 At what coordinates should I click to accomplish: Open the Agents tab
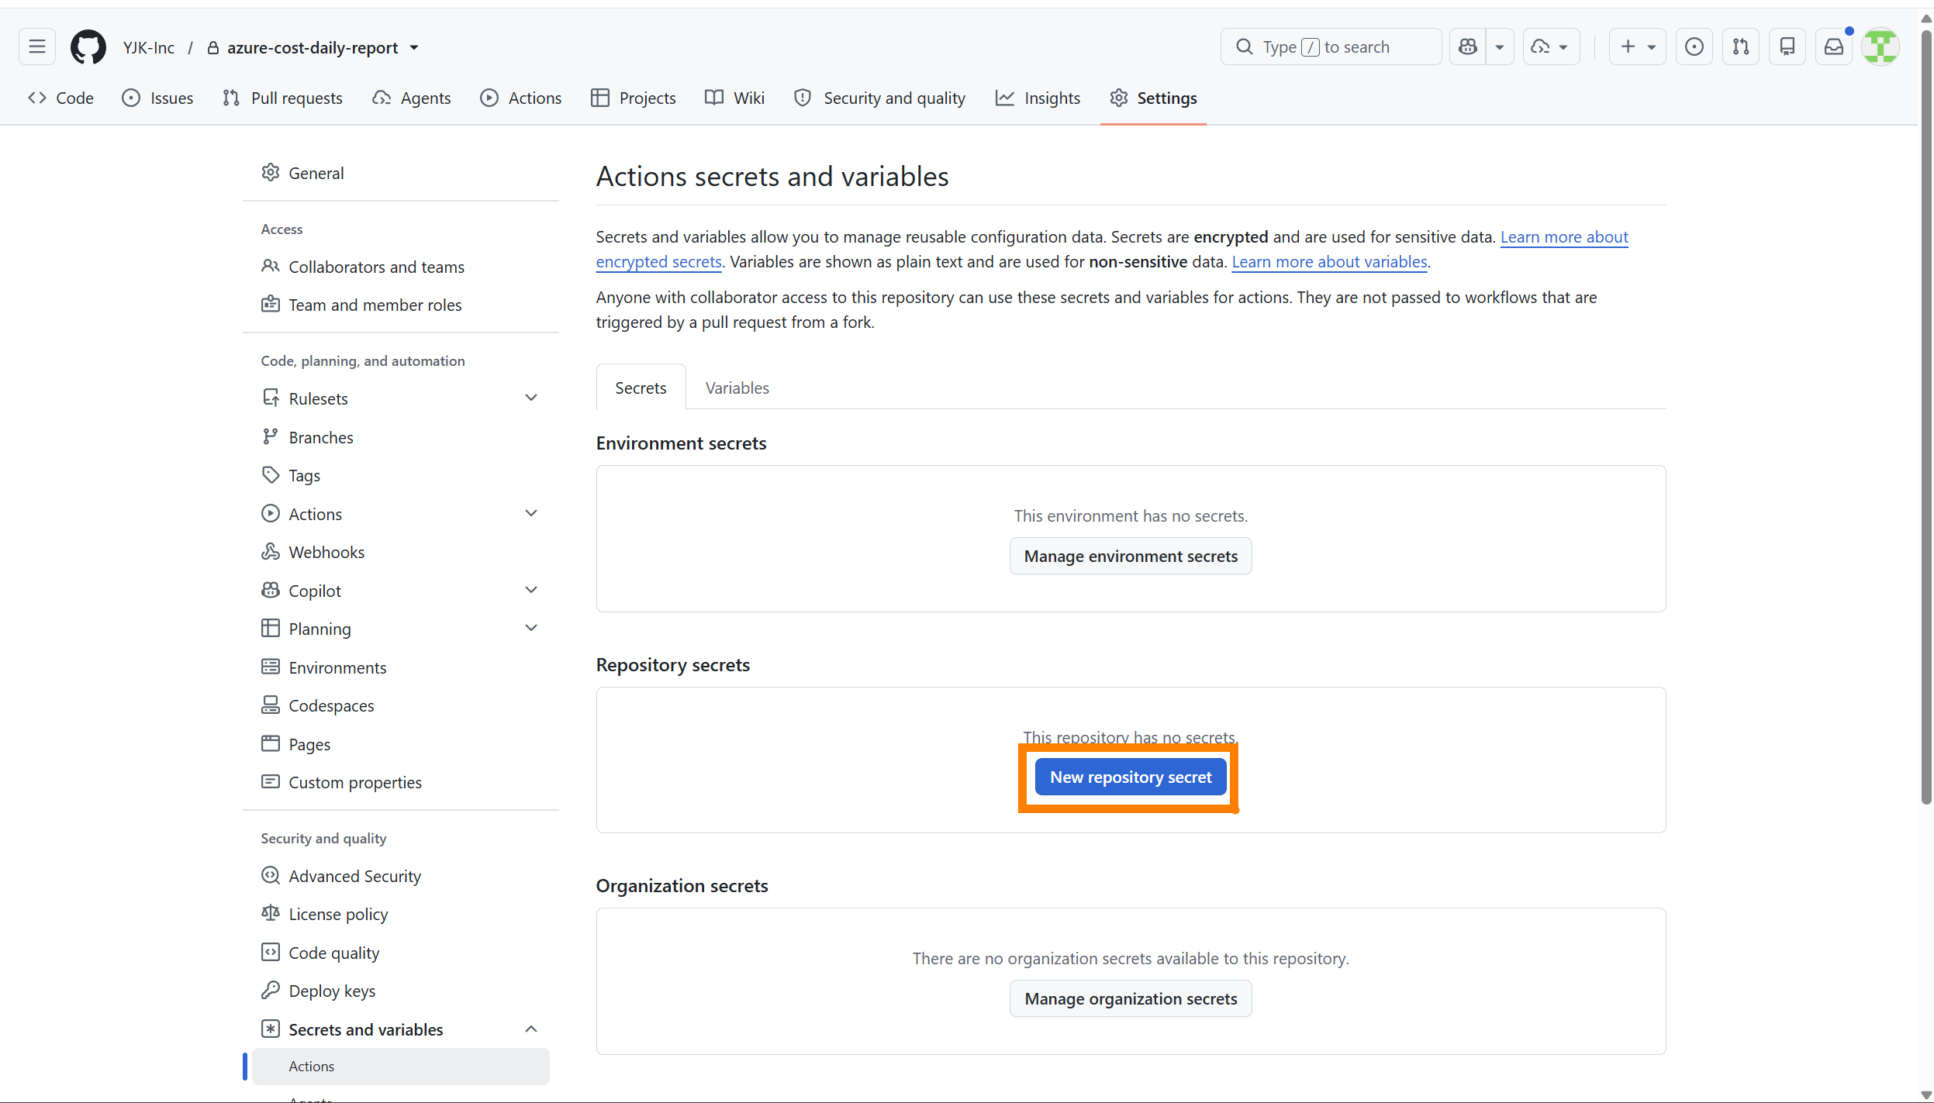(x=412, y=98)
